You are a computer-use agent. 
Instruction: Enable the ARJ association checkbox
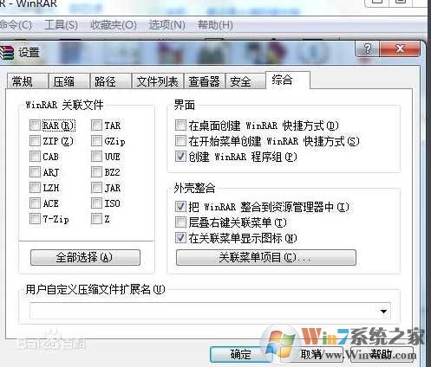point(35,172)
